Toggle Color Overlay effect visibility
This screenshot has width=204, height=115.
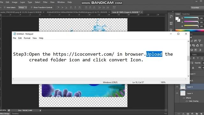pyautogui.click(x=186, y=101)
